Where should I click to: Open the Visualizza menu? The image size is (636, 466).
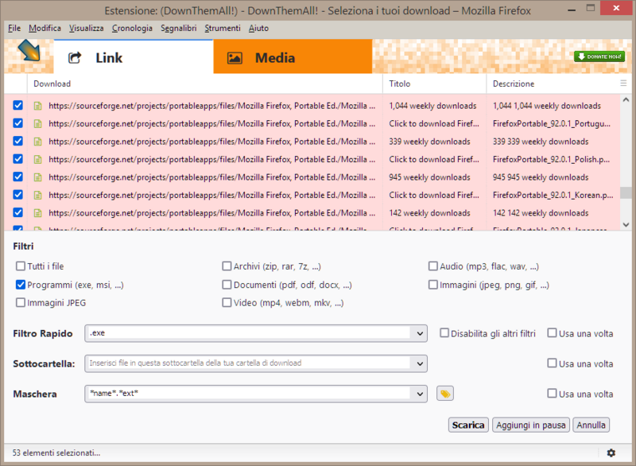[x=87, y=28]
